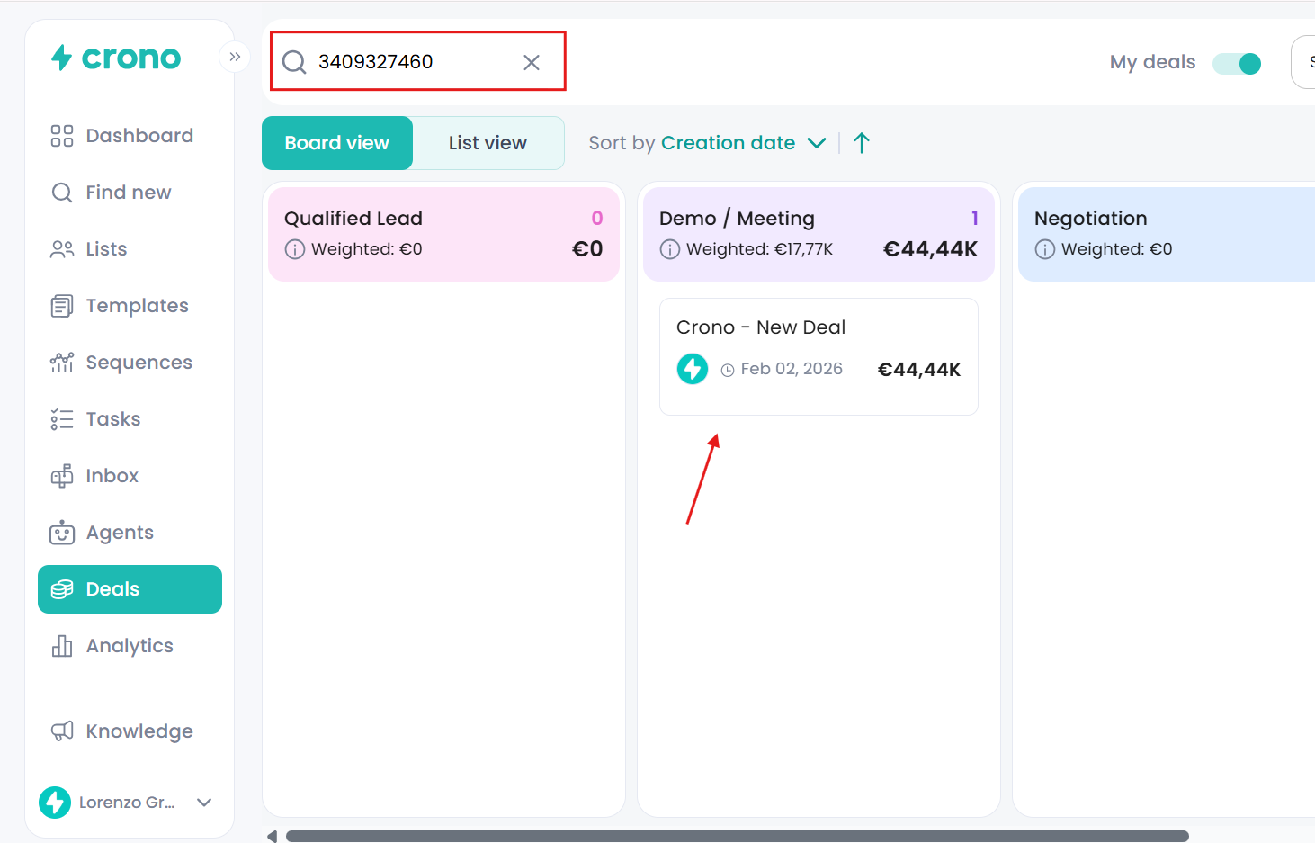The height and width of the screenshot is (843, 1315).
Task: Switch to List view tab
Action: pyautogui.click(x=488, y=143)
